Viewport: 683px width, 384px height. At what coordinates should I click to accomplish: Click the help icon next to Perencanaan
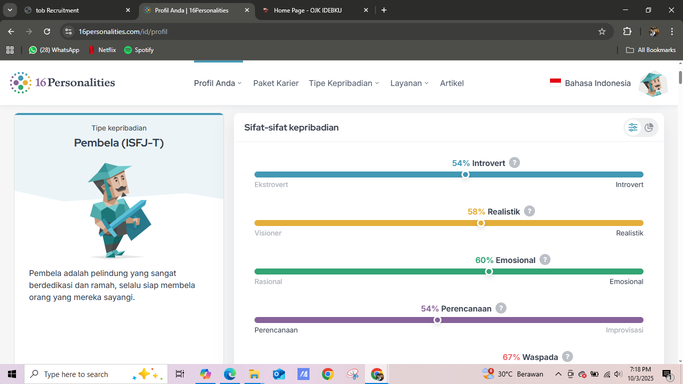[501, 308]
